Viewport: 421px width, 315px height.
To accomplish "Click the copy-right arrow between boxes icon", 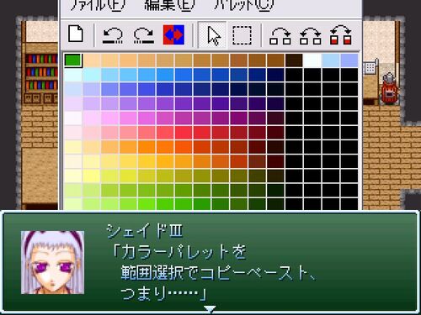I will point(280,36).
